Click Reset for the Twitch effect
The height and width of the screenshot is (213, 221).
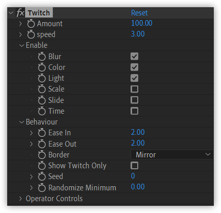coord(139,13)
